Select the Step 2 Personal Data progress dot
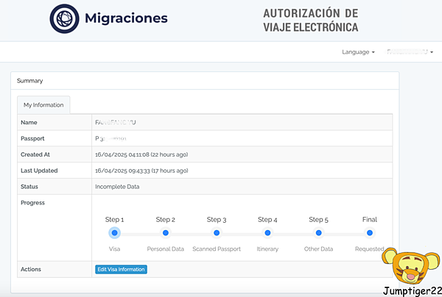Viewport: 442px width, 297px height. click(x=166, y=233)
